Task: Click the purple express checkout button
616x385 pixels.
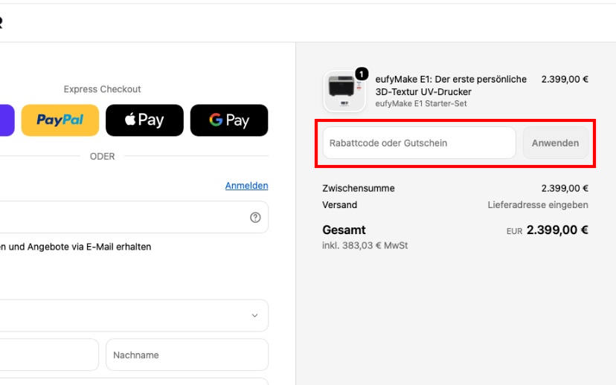Action: tap(7, 120)
